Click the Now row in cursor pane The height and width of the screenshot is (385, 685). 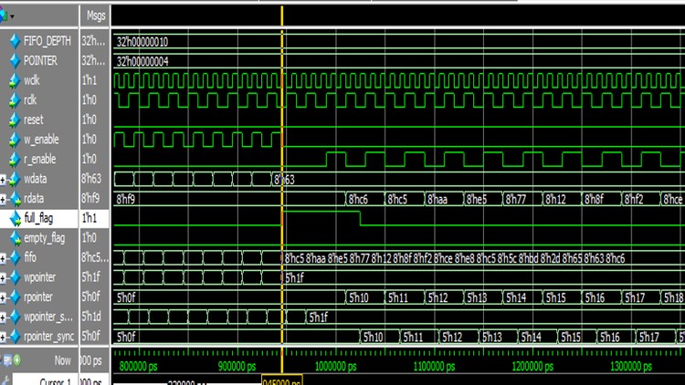[x=59, y=361]
